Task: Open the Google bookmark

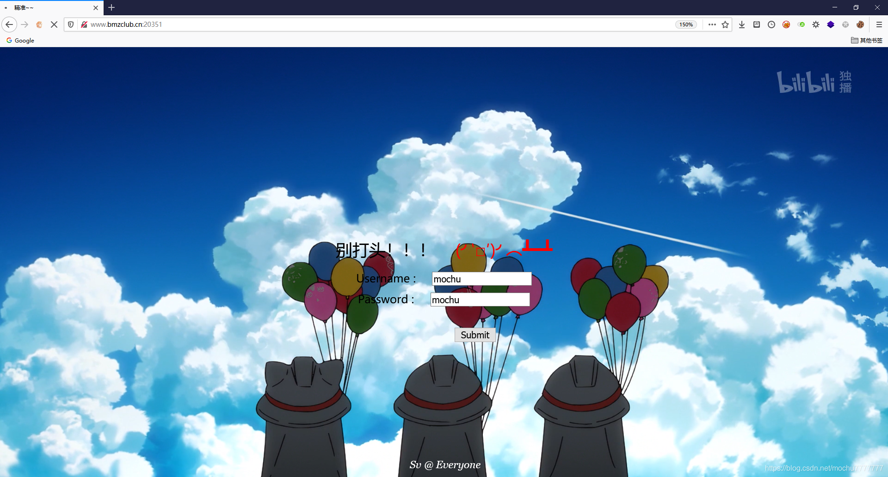Action: (20, 40)
